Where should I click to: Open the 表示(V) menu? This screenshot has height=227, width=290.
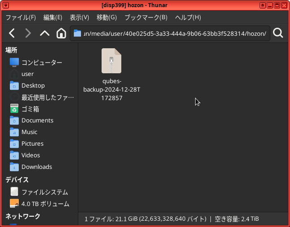click(x=79, y=17)
